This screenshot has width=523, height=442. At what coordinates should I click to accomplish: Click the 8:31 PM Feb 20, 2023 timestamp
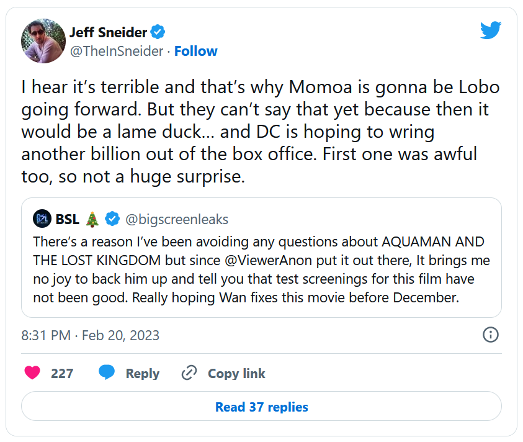tap(90, 336)
